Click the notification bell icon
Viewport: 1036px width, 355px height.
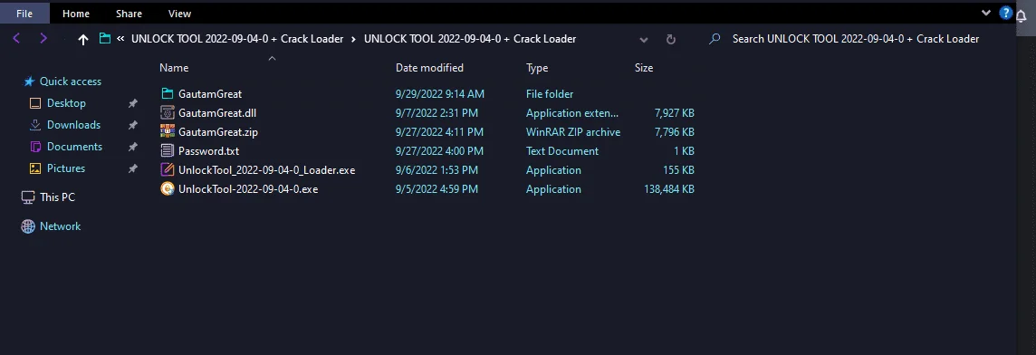[1021, 16]
